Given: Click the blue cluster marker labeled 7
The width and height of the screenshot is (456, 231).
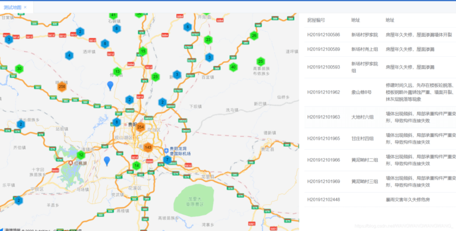Looking at the screenshot, I should (x=167, y=160).
